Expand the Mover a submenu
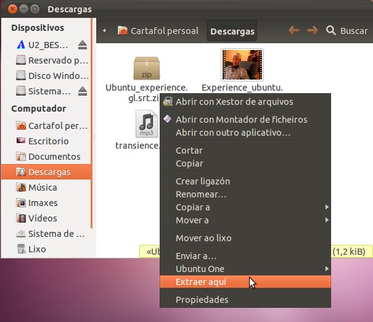The image size is (373, 322). (245, 220)
